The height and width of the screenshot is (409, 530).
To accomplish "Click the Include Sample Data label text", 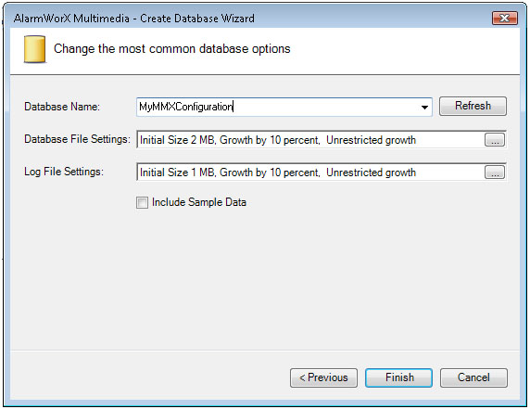I will [x=199, y=202].
